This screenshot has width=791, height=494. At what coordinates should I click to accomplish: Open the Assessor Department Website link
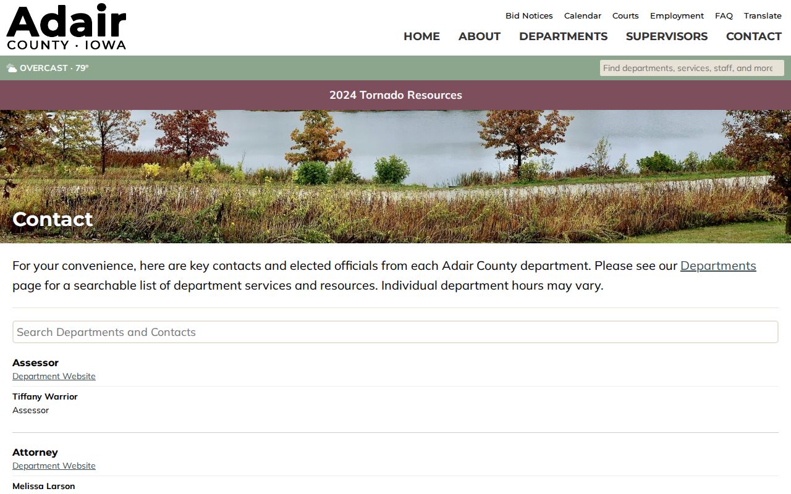(x=54, y=376)
